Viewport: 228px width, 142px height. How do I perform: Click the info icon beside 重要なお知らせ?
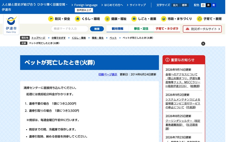(167, 60)
